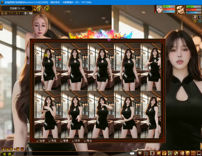This screenshot has height=156, width=202.
Task: Open the 当前 chat channel selector
Action: tap(7, 154)
